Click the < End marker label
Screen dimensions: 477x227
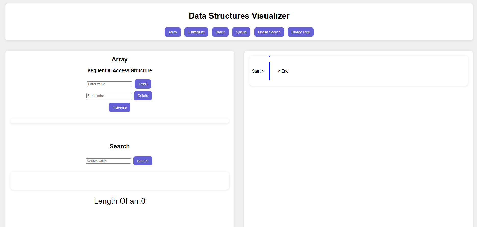pos(283,71)
